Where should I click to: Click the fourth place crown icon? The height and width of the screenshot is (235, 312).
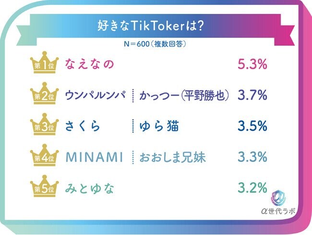tap(45, 156)
